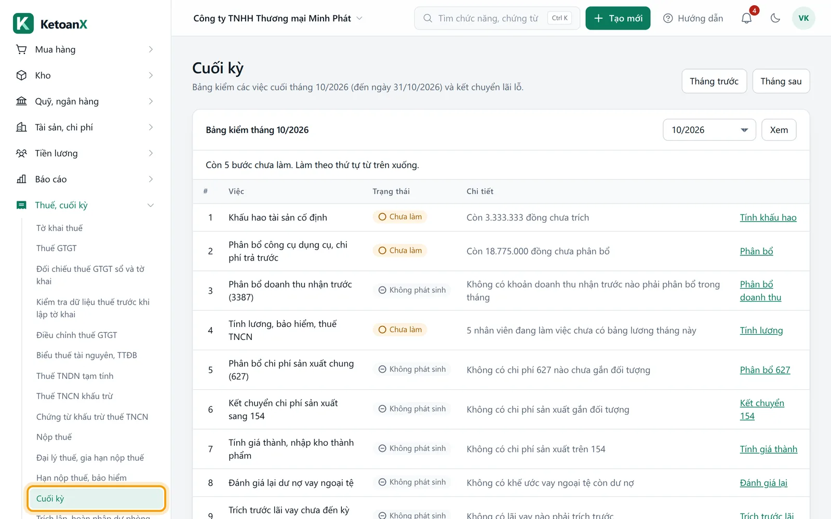Click the Tháng trước button

pos(714,81)
